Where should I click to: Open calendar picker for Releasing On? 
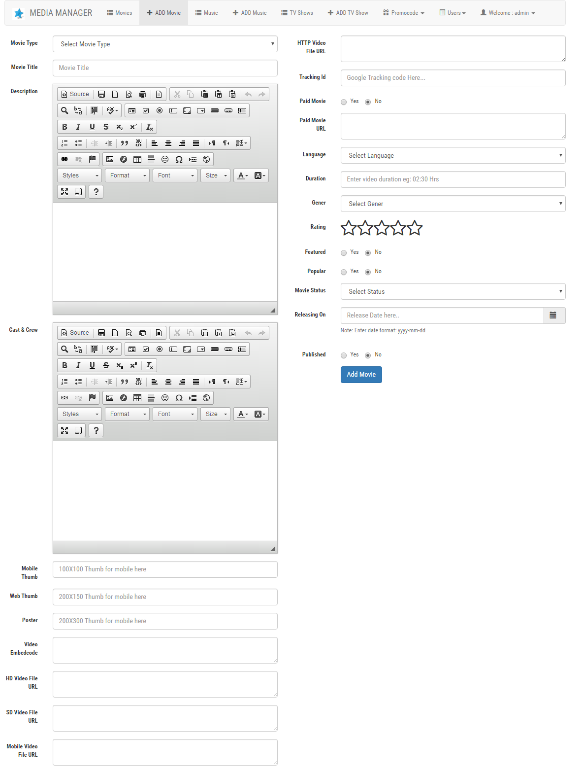click(x=553, y=316)
